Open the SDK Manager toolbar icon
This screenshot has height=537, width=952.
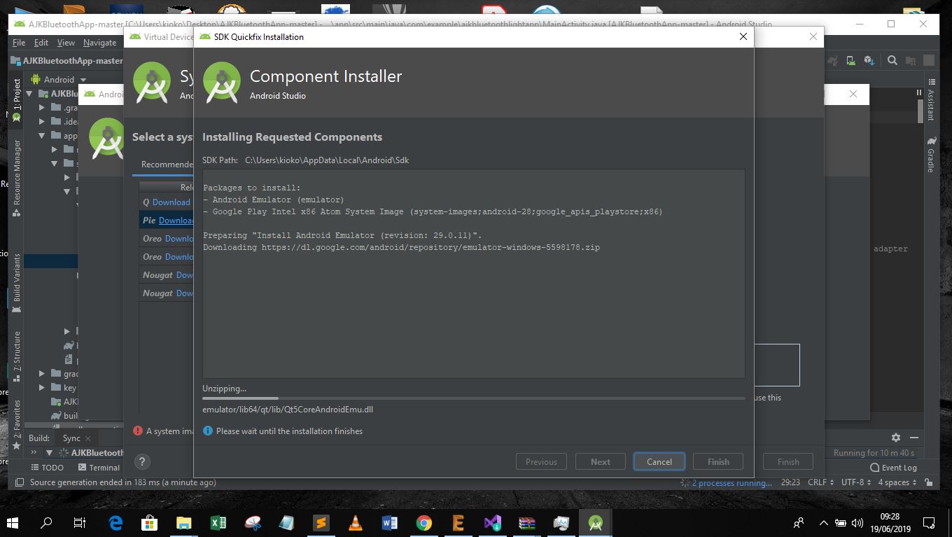[x=869, y=61]
